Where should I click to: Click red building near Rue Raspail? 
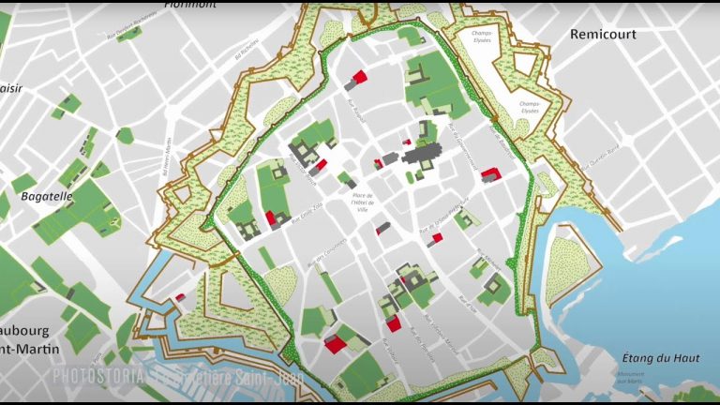[360, 77]
